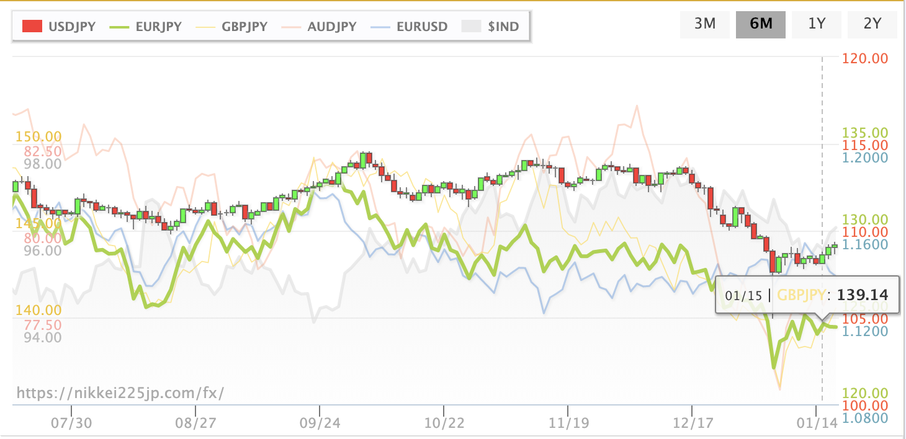Toggle the EURJPY series in the legend
This screenshot has height=439, width=906.
(x=145, y=26)
